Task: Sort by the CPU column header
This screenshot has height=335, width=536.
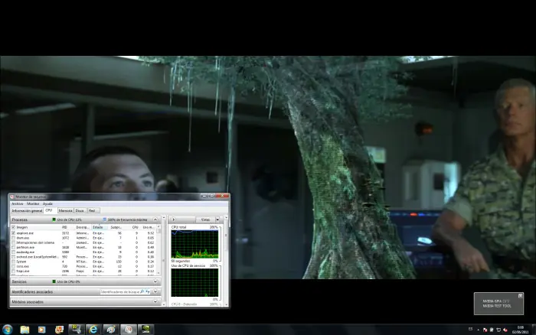Action: click(x=133, y=227)
